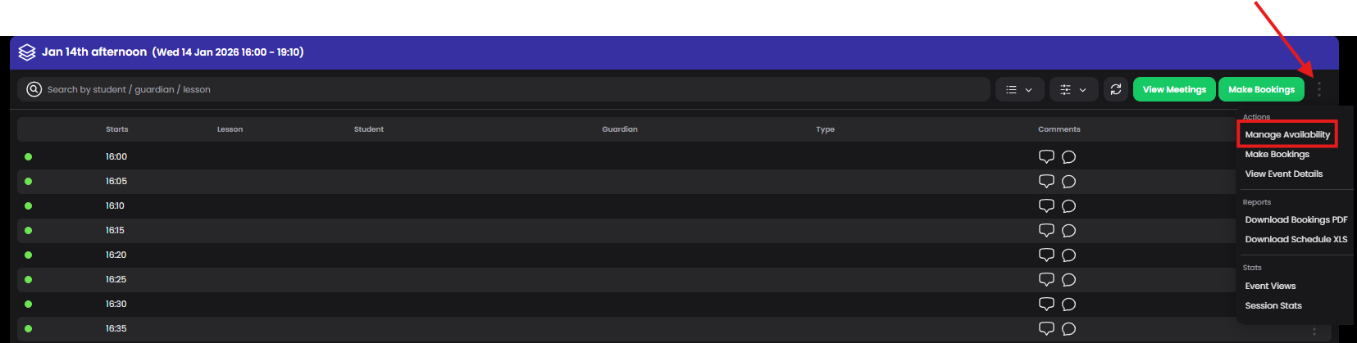The image size is (1357, 343).
Task: Click the View Meetings button
Action: pos(1174,89)
